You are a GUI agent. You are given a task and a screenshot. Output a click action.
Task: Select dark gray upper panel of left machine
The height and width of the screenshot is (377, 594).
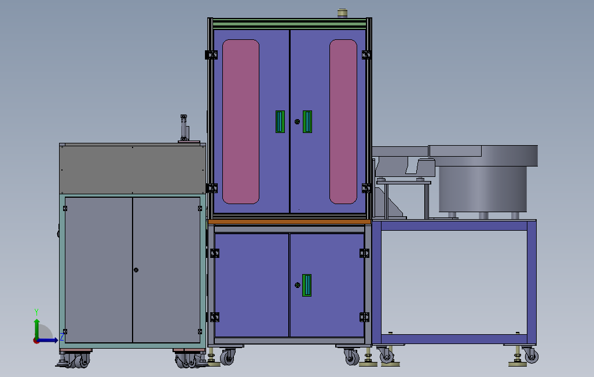coord(132,169)
